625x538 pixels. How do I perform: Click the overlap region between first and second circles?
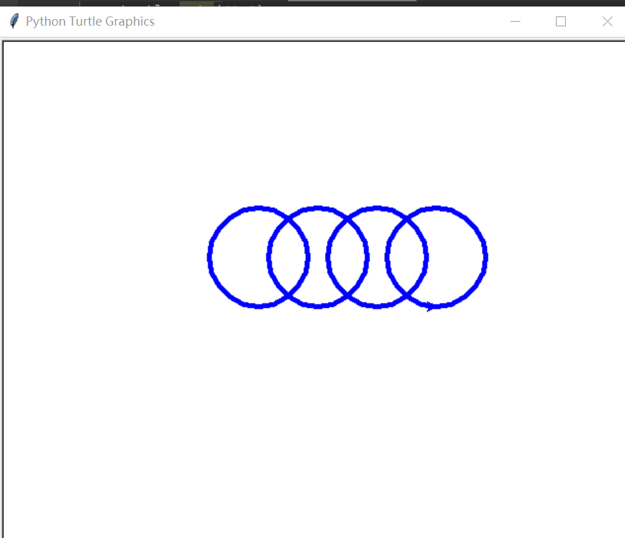[x=288, y=257]
